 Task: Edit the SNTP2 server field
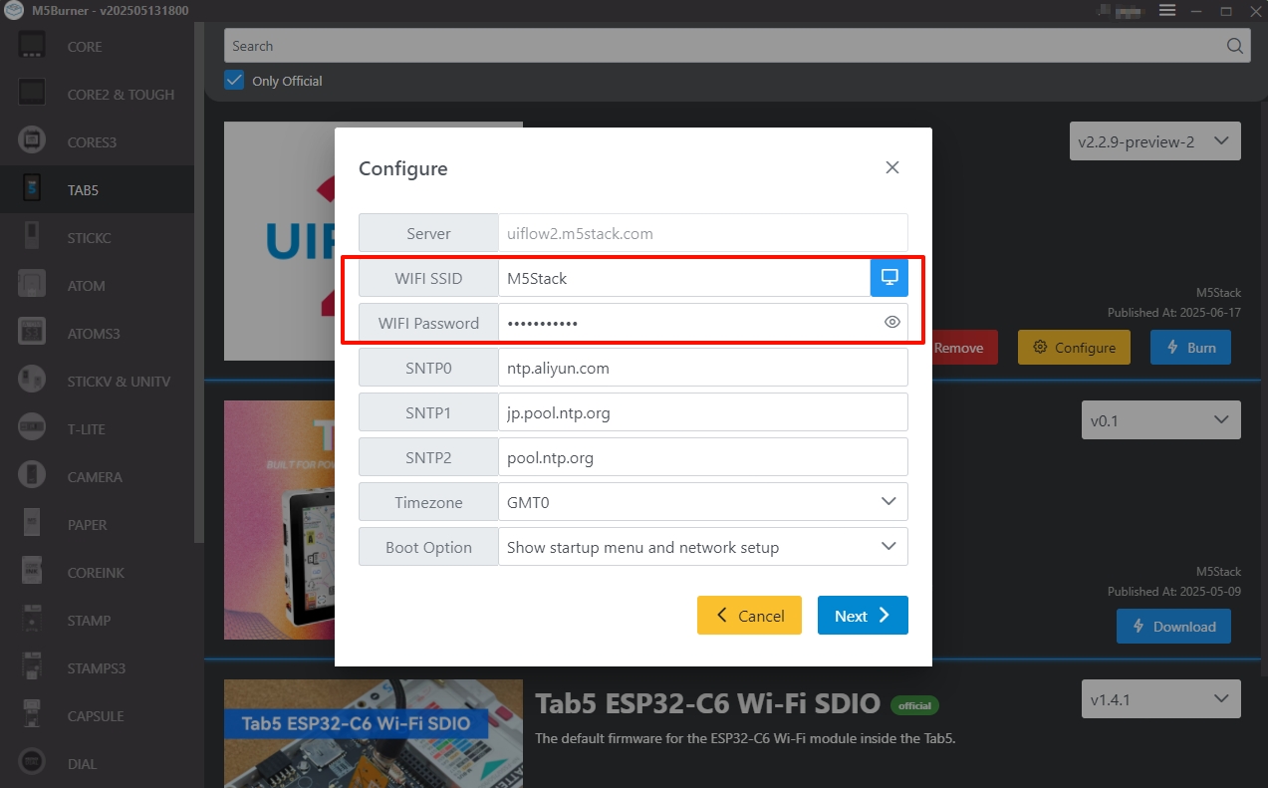[x=702, y=457]
